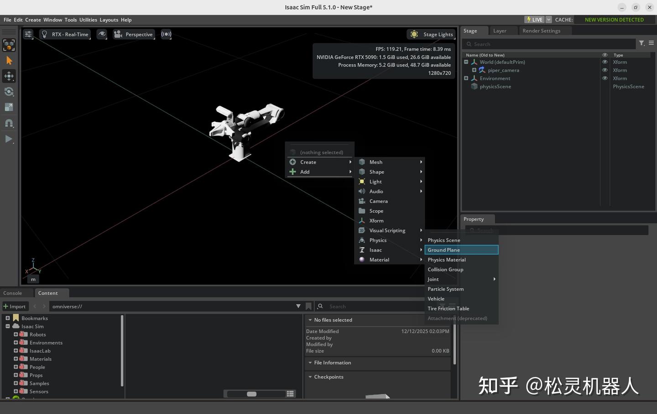Choose Xform in the Create submenu
657x414 pixels.
[x=390, y=221]
